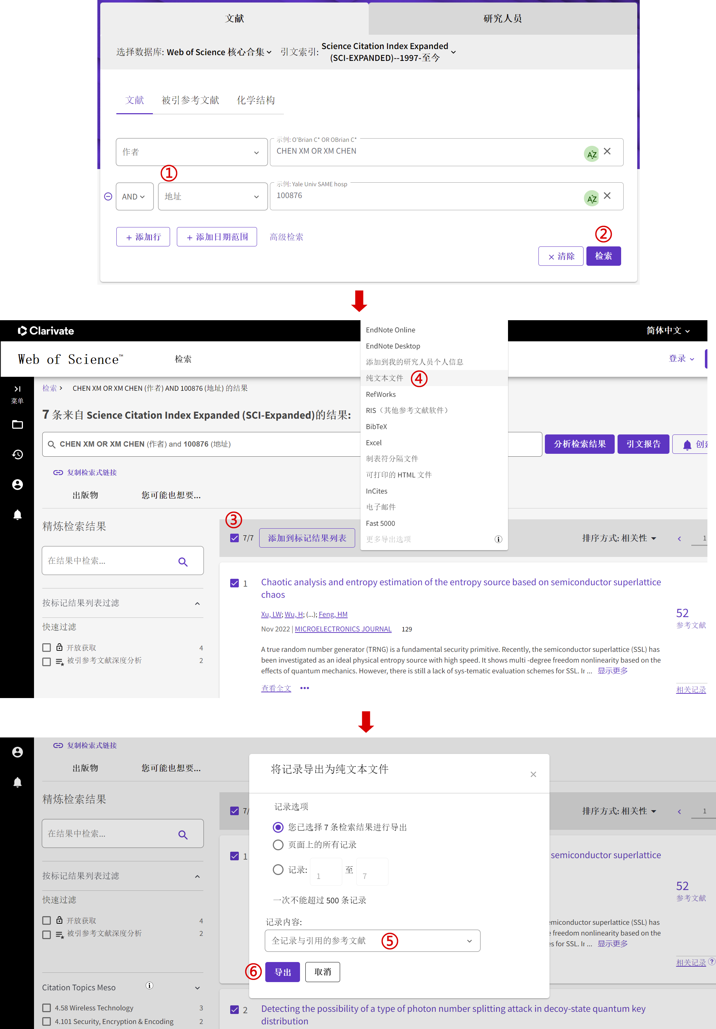This screenshot has height=1029, width=716.
Task: Click the 导出 button in export dialog
Action: pyautogui.click(x=283, y=972)
